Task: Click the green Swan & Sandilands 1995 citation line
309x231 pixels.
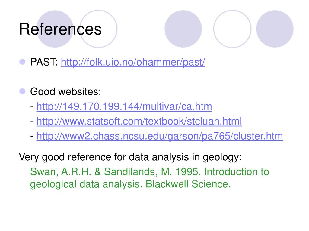Action: (150, 172)
